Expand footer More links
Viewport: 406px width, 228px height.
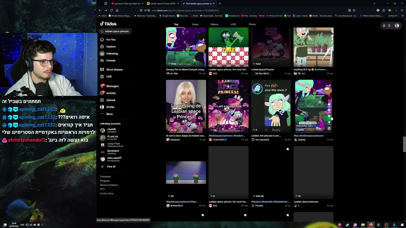[x=102, y=189]
